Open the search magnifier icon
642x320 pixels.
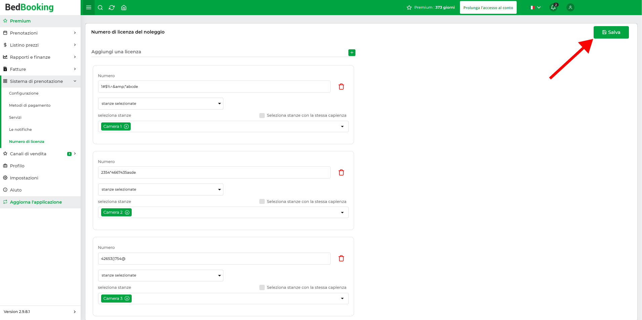[x=100, y=7]
